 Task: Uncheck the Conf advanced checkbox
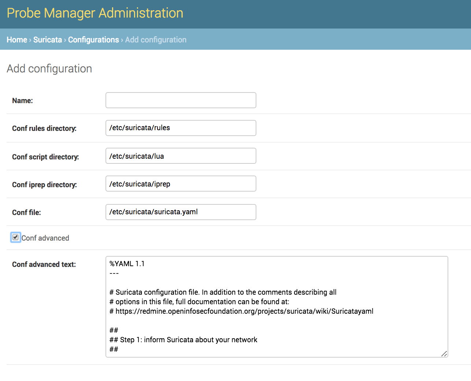15,237
